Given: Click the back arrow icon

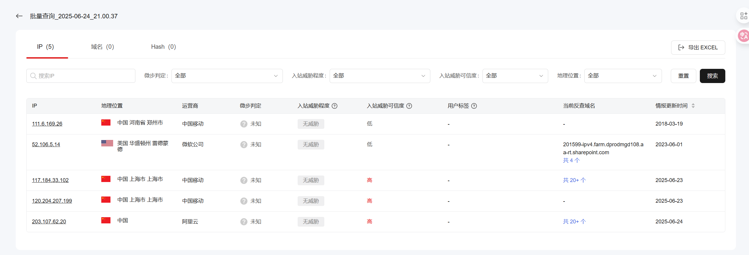Looking at the screenshot, I should tap(19, 16).
